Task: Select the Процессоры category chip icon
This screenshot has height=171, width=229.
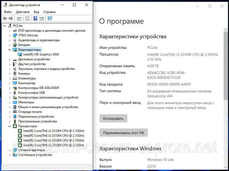Action: click(x=15, y=126)
